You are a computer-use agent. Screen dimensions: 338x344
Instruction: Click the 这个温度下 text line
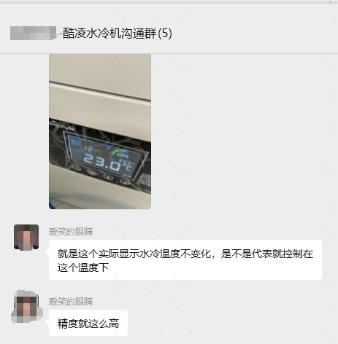click(x=83, y=267)
